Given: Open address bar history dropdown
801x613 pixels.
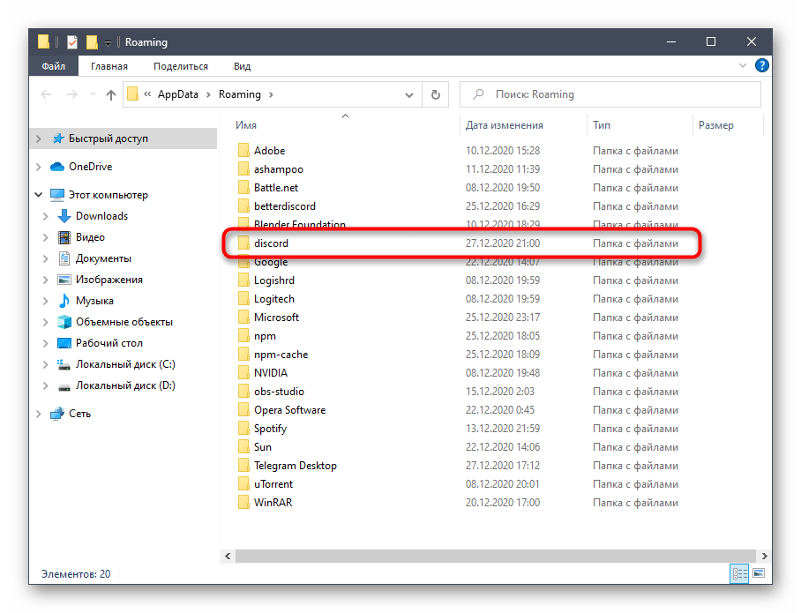Looking at the screenshot, I should [409, 94].
